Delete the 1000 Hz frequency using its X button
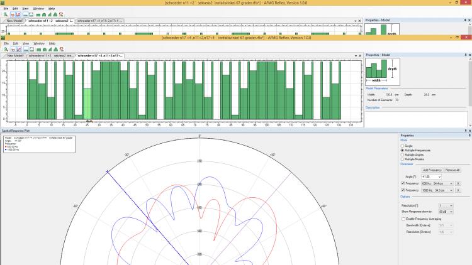The width and height of the screenshot is (472, 265). pos(458,190)
